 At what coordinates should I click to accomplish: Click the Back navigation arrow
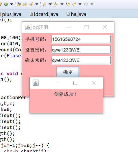[74, 4]
